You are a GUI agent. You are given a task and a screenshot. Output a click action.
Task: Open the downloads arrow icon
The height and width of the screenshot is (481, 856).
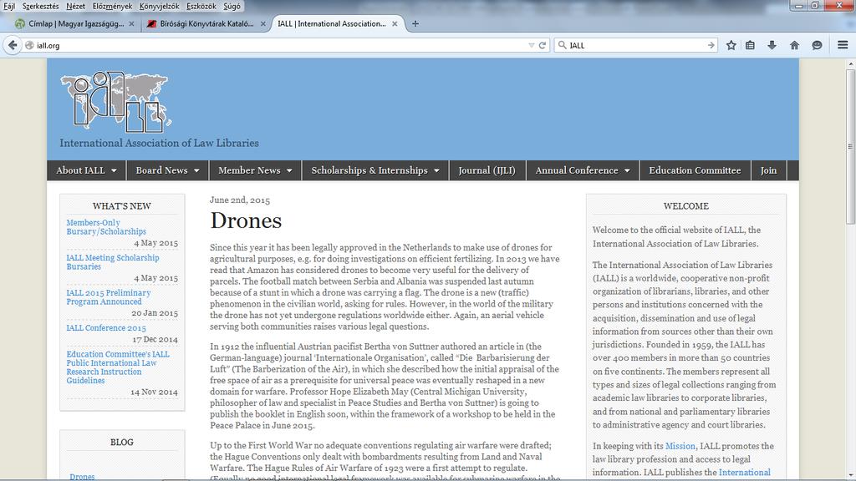(772, 45)
